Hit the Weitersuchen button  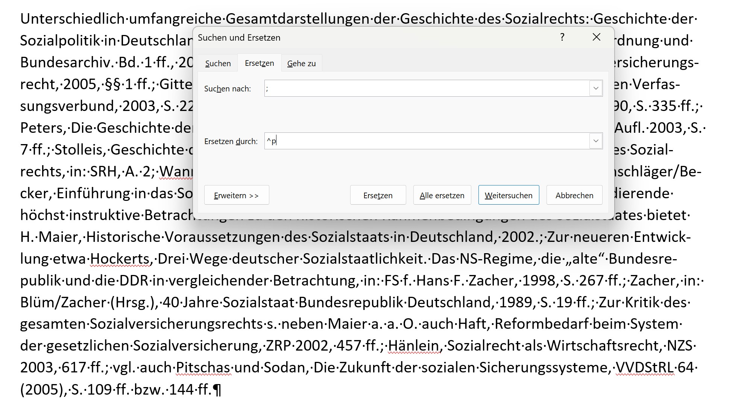[508, 195]
